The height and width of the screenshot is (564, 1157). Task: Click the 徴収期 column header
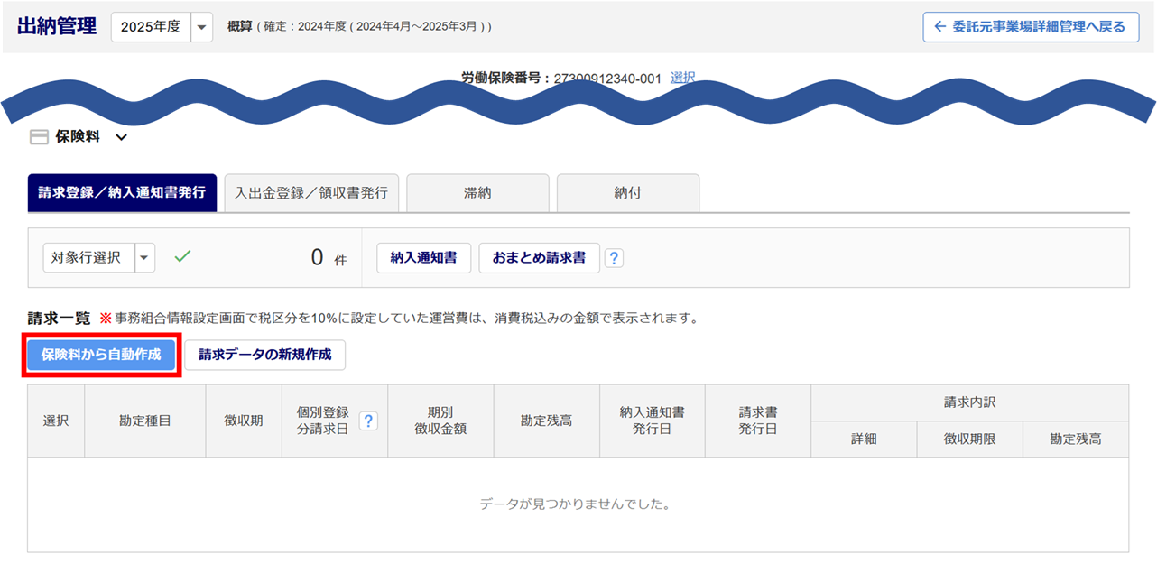[244, 421]
